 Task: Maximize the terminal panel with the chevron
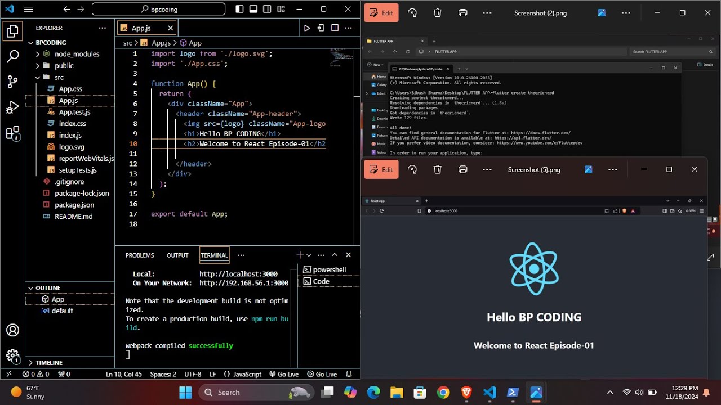335,255
